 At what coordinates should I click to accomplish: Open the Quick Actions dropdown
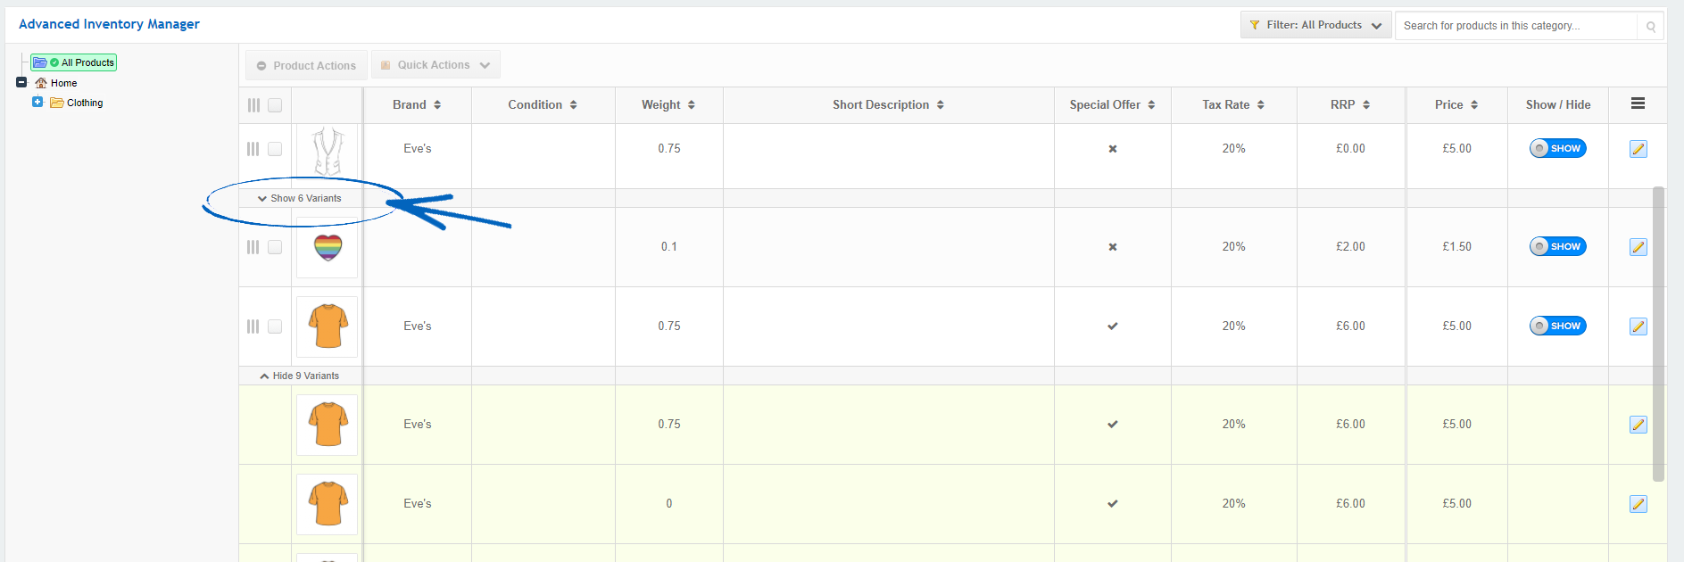pos(435,64)
